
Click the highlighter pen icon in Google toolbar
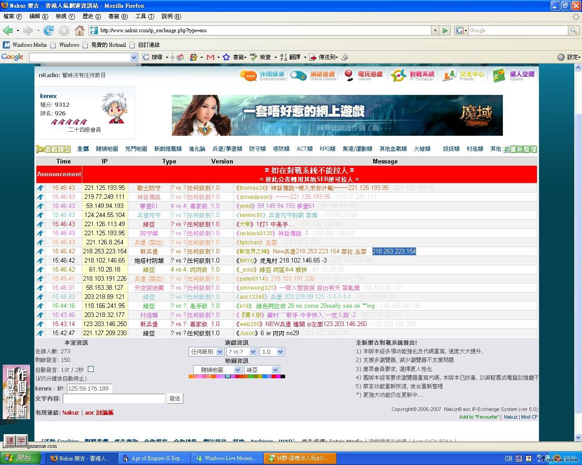345,57
